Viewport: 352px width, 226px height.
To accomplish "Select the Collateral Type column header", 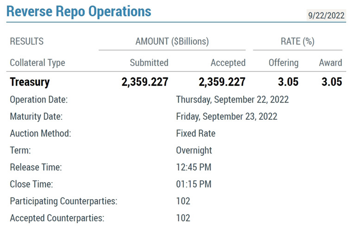I will tap(38, 62).
